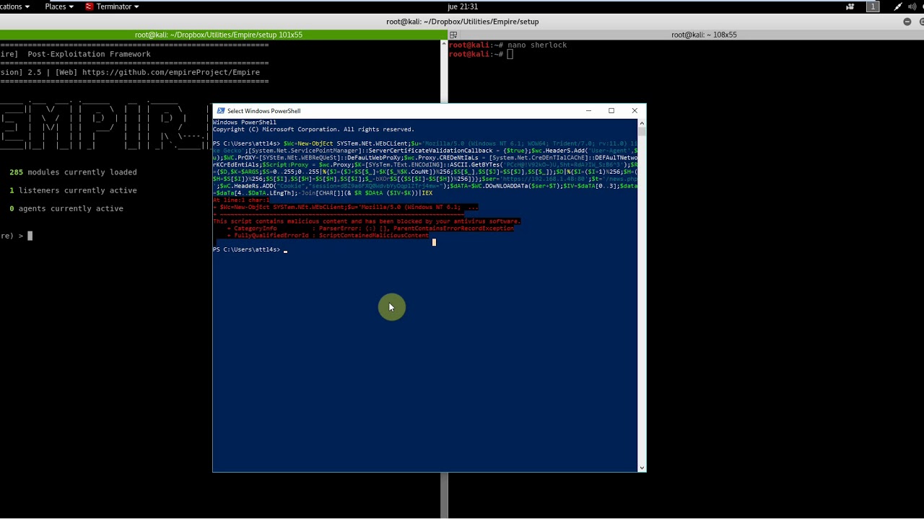This screenshot has width=924, height=519.
Task: Click the 'Copyright (C) Microsoft Corporation' line
Action: [x=313, y=129]
